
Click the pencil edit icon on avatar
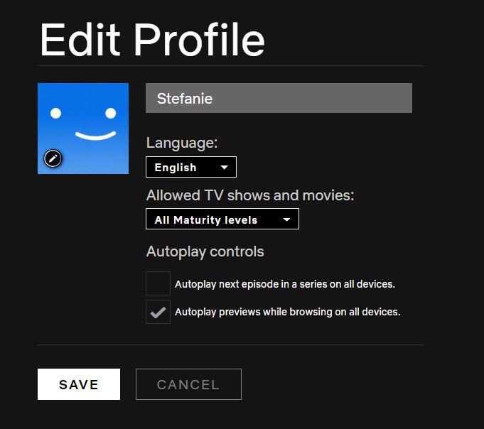53,158
